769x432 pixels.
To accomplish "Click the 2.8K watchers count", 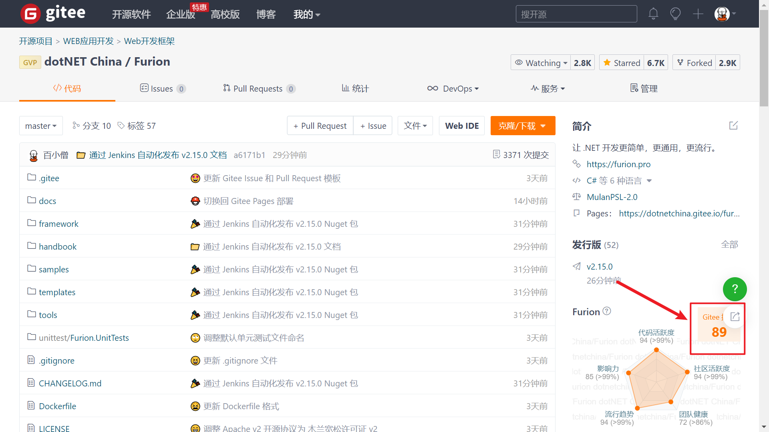I will 582,63.
